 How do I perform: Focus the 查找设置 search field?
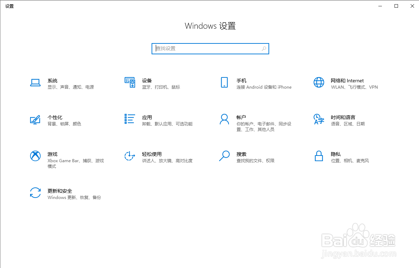coord(210,49)
